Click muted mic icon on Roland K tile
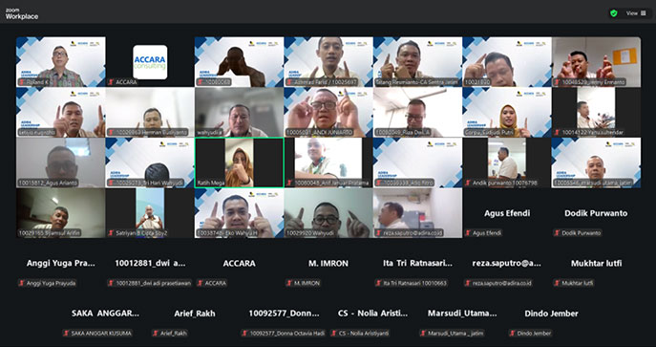This screenshot has width=656, height=347. tap(22, 82)
